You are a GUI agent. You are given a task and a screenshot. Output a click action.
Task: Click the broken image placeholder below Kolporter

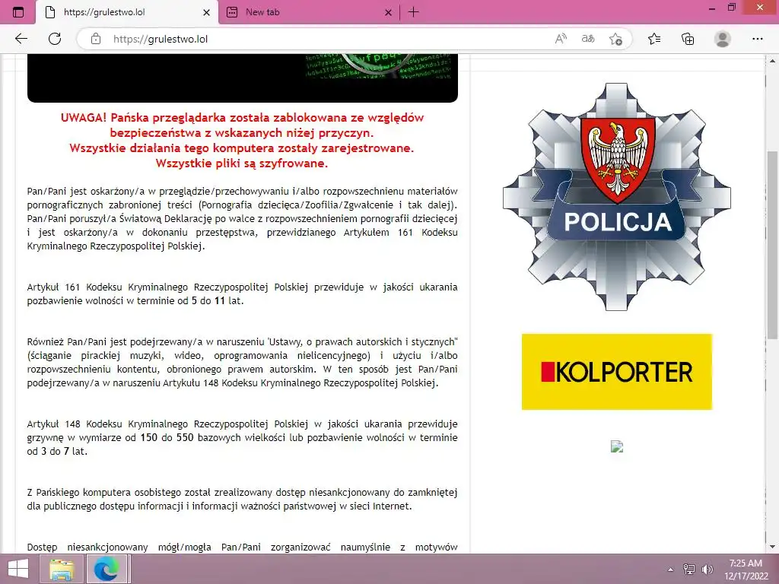point(616,446)
